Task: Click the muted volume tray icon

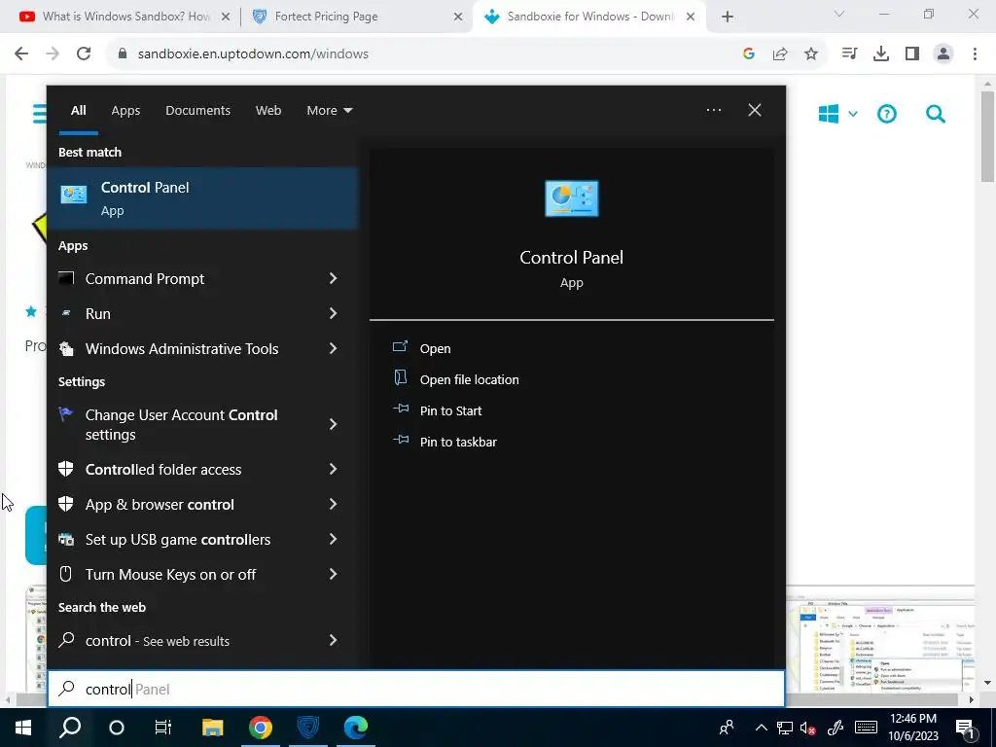Action: coord(807,728)
